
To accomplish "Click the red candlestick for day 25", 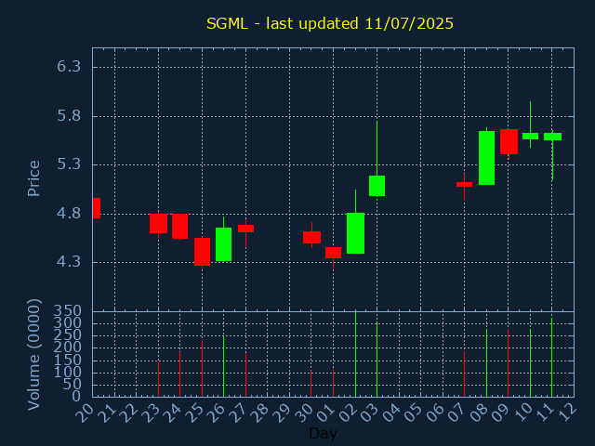I will 203,252.
